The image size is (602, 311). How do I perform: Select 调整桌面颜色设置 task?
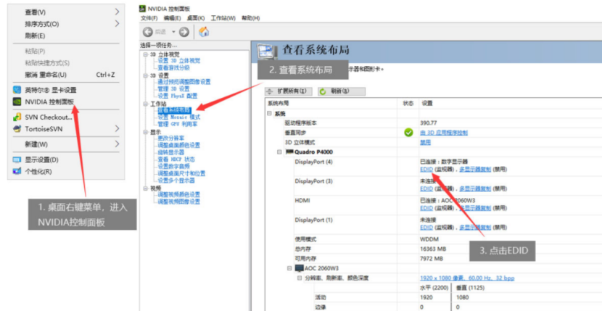tap(179, 145)
